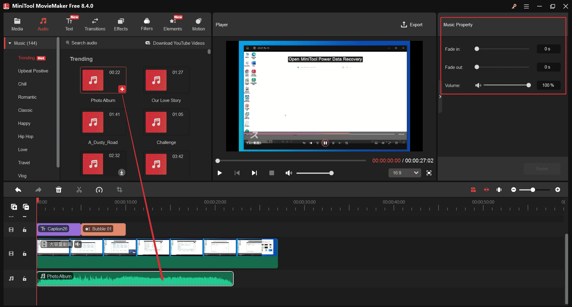The height and width of the screenshot is (307, 572).
Task: Add the Photo Album track via its plus icon
Action: (122, 89)
